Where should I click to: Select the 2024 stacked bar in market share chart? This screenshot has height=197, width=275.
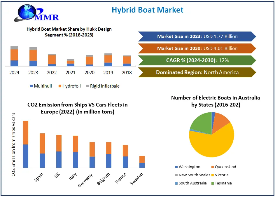pyautogui.click(x=14, y=56)
